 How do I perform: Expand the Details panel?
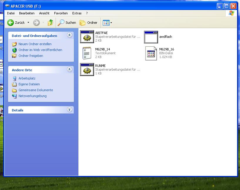[x=70, y=109]
